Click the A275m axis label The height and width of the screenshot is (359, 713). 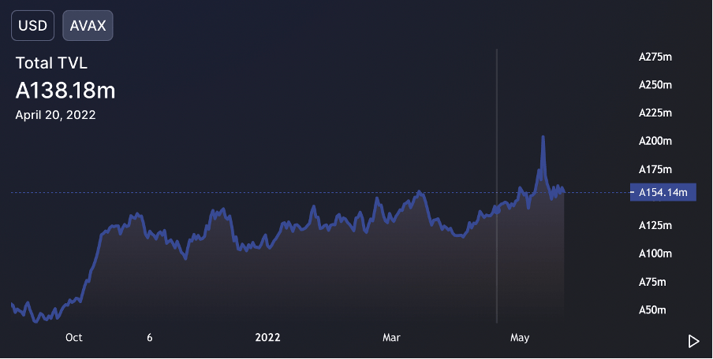(x=655, y=57)
